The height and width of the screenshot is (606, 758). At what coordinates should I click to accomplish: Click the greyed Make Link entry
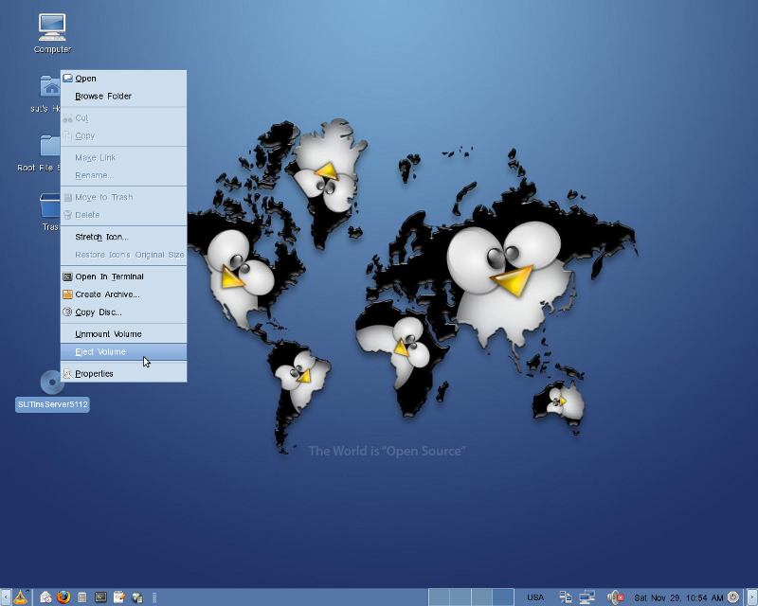(124, 157)
